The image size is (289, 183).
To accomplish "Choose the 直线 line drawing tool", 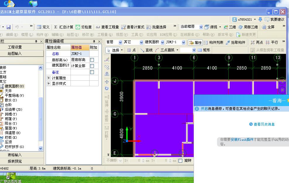I will click(x=147, y=50).
